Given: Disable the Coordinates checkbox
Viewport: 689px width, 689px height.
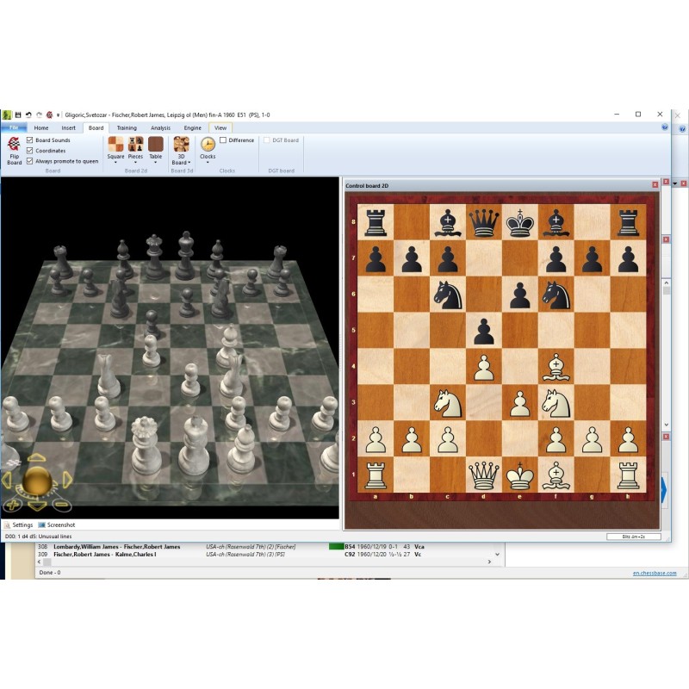Looking at the screenshot, I should [x=30, y=151].
